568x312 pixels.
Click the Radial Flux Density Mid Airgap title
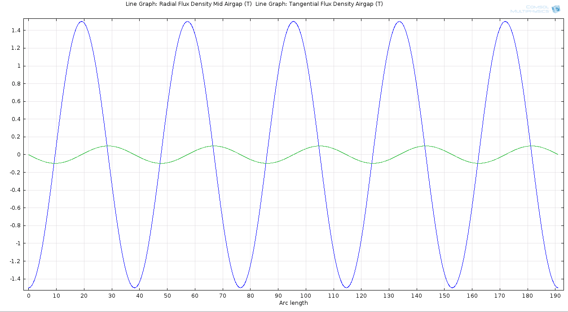pyautogui.click(x=189, y=4)
